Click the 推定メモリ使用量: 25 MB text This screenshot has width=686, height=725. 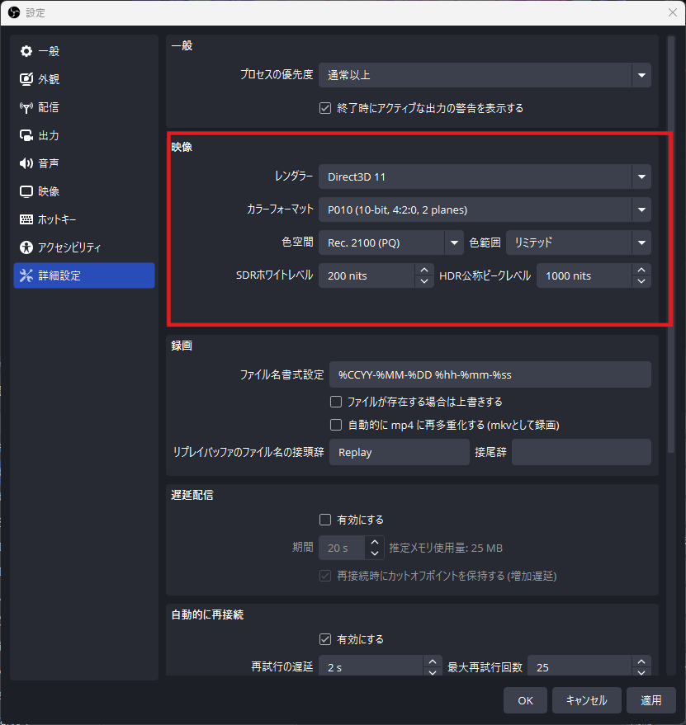point(446,548)
